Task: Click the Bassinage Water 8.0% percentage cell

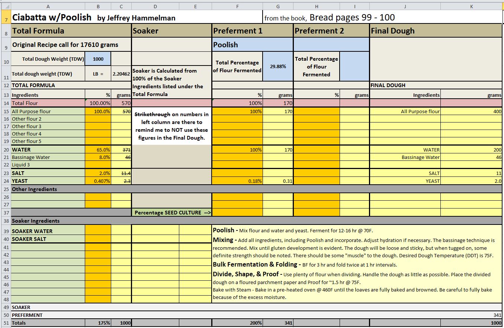Action: tap(98, 157)
